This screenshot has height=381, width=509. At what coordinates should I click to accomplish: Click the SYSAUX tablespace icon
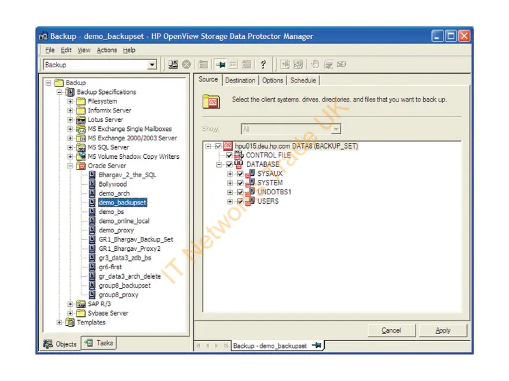pyautogui.click(x=250, y=173)
